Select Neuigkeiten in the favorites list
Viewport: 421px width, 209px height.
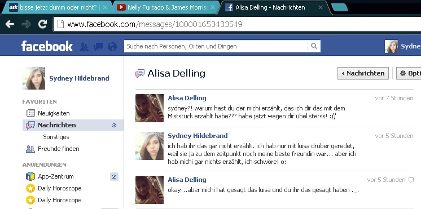coord(54,113)
